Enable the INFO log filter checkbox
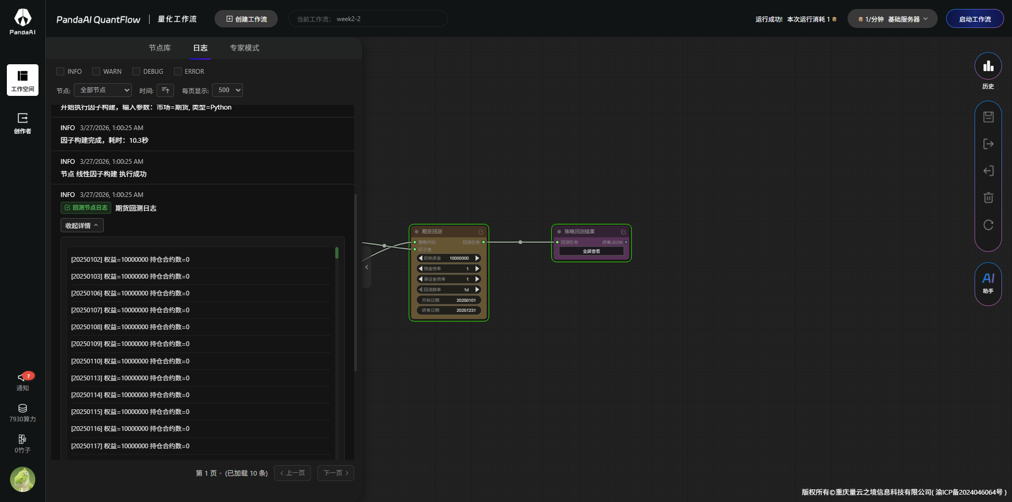 61,72
